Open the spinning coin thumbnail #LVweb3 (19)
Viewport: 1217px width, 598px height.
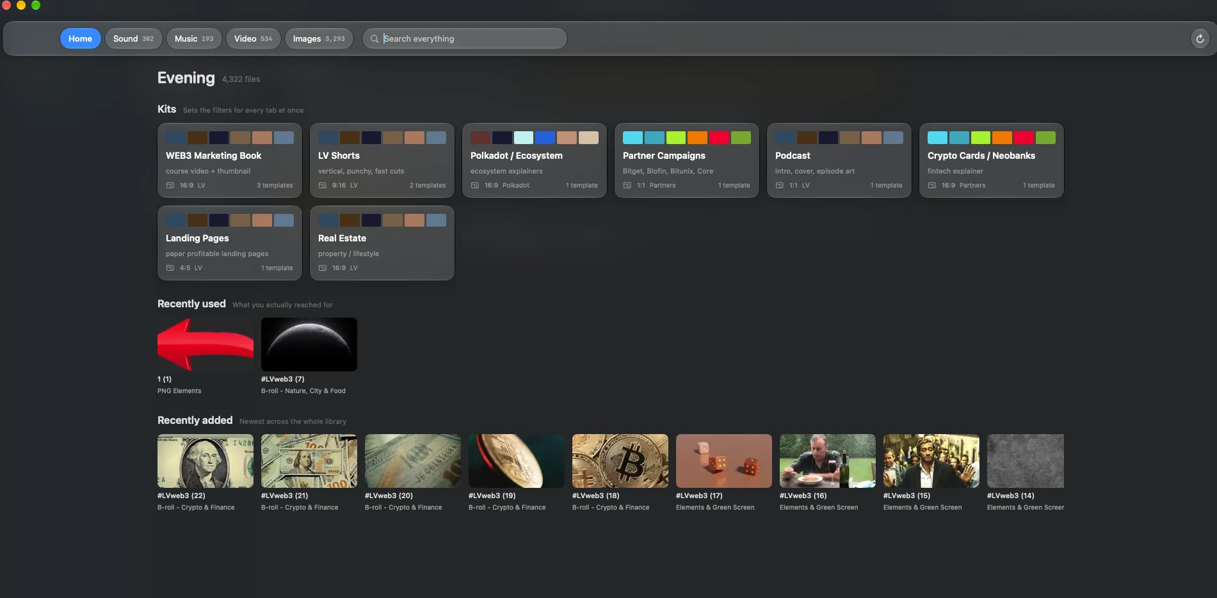(517, 461)
